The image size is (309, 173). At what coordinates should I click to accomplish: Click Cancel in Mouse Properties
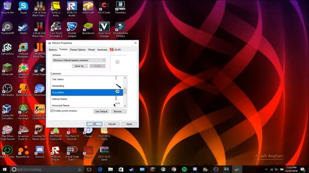tap(112, 124)
